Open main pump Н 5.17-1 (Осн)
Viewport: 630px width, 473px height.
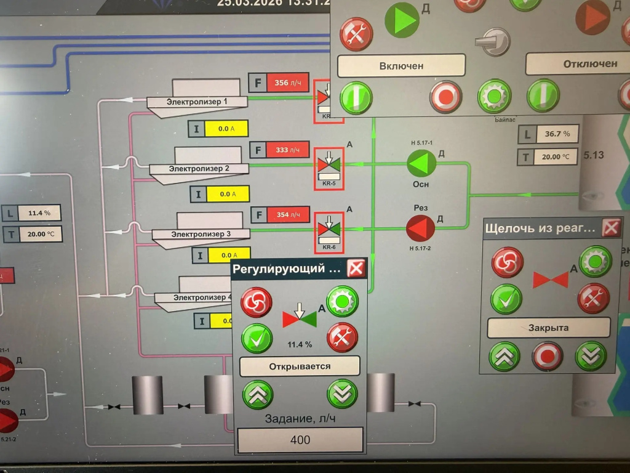point(421,163)
